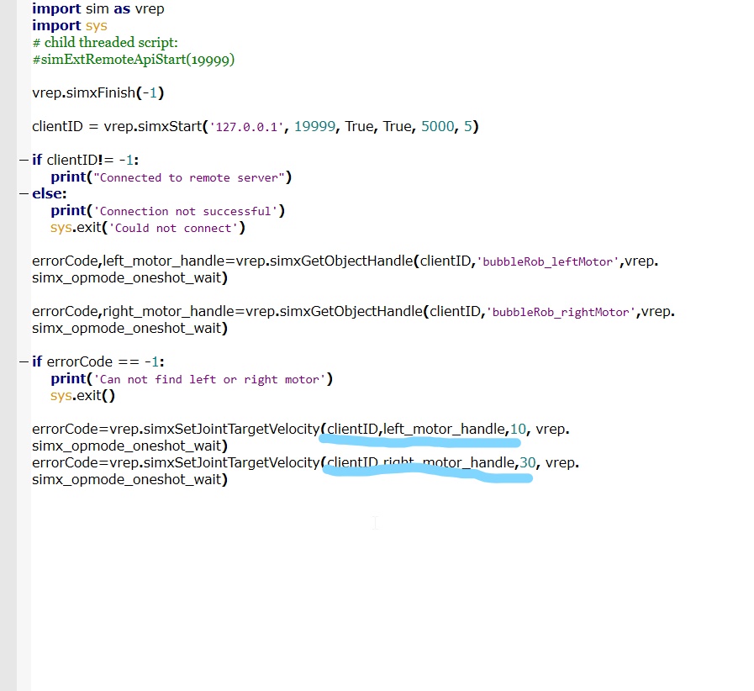Collapse the 'if errorCode == -1' fold marker
The width and height of the screenshot is (754, 691).
pyautogui.click(x=24, y=361)
